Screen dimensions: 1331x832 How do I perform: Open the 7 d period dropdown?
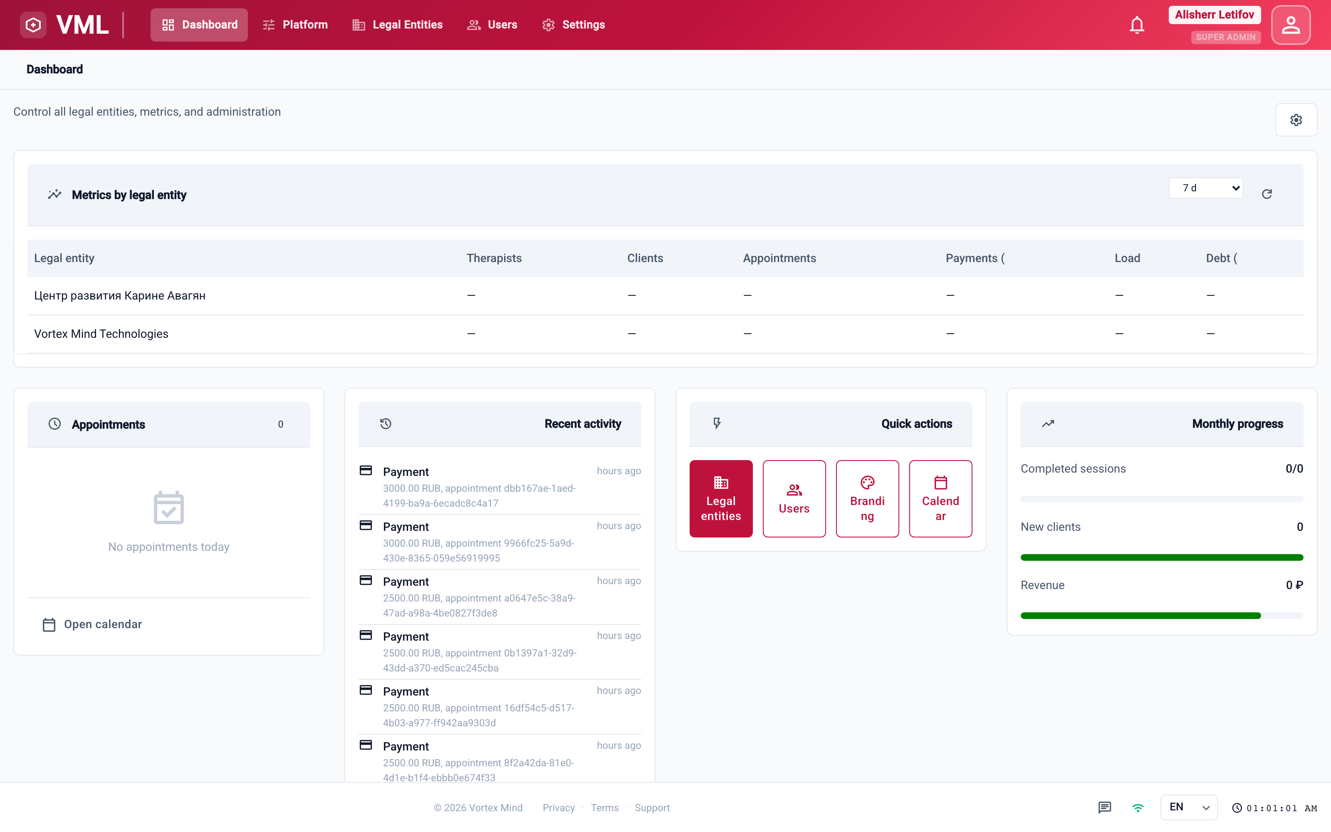click(x=1206, y=188)
